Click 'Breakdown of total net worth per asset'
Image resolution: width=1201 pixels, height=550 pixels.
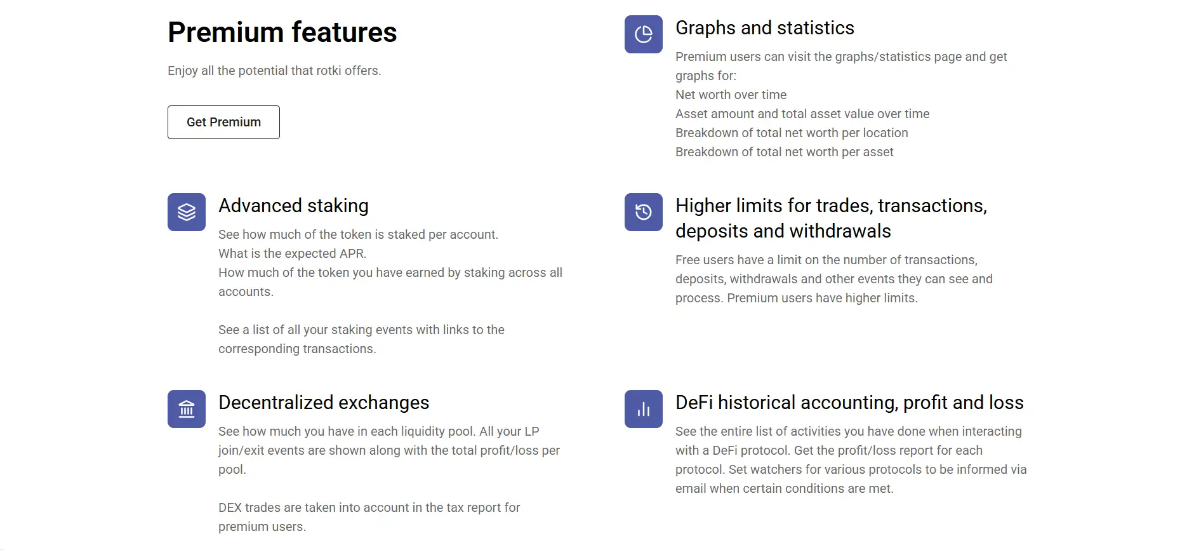(x=784, y=152)
